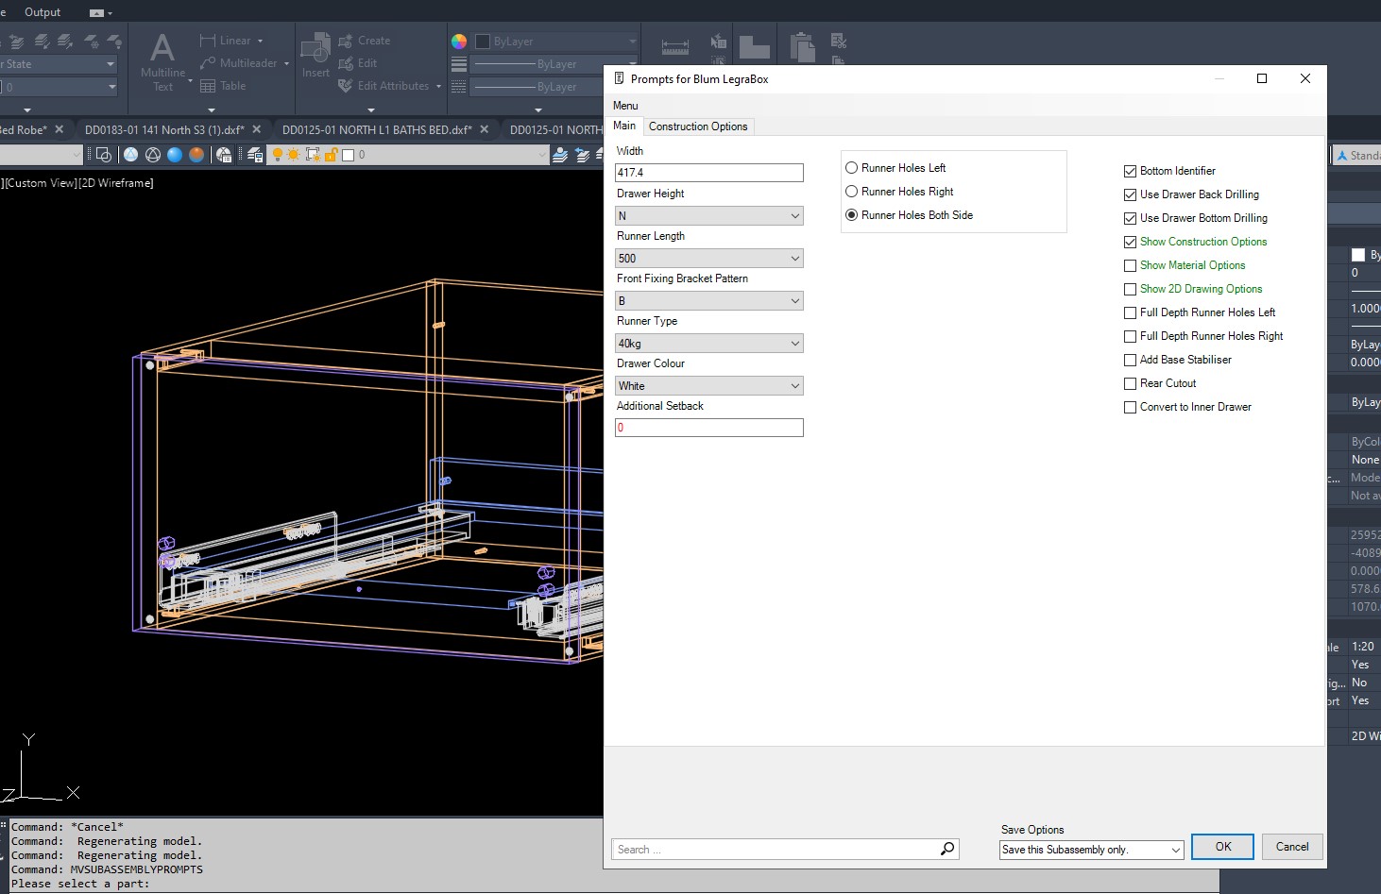Click the Multiline Text tool

[x=162, y=60]
